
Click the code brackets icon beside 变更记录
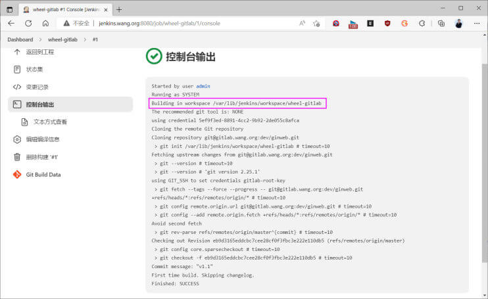click(x=17, y=87)
